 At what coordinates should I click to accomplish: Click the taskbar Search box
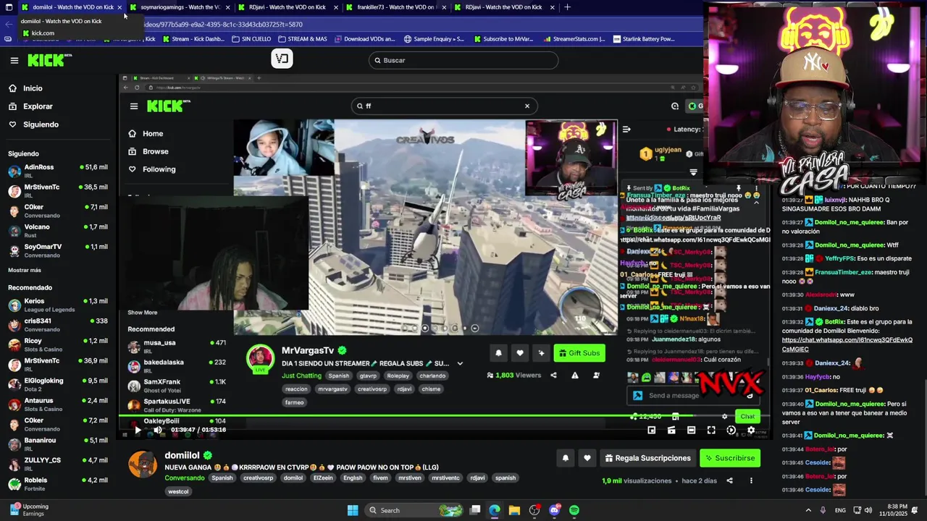click(413, 510)
